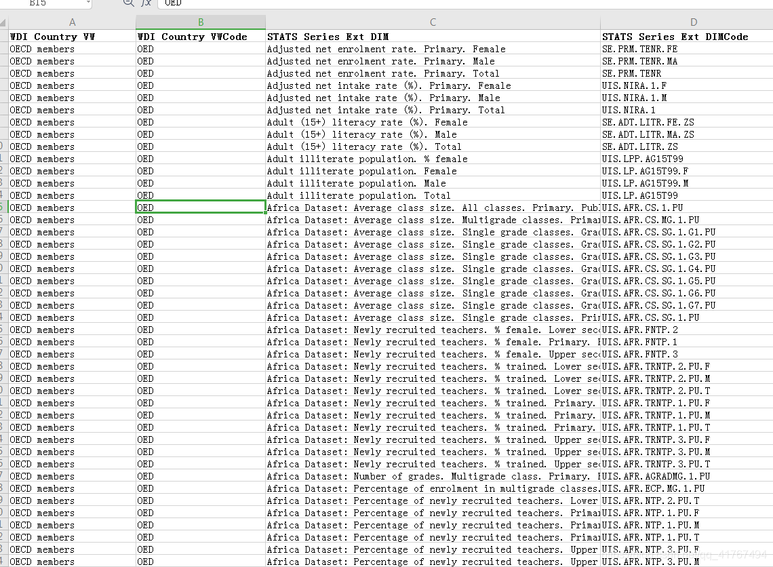Select column C header
Screen dimensions: 773x567
pyautogui.click(x=433, y=22)
